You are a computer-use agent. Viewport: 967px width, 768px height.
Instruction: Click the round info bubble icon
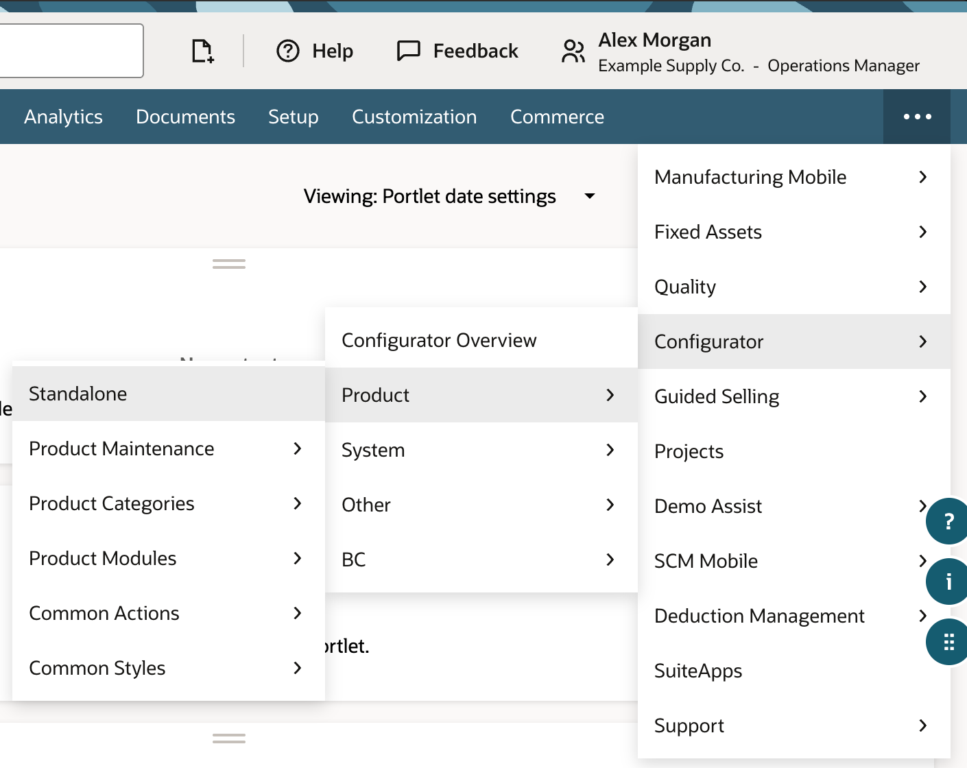point(948,581)
